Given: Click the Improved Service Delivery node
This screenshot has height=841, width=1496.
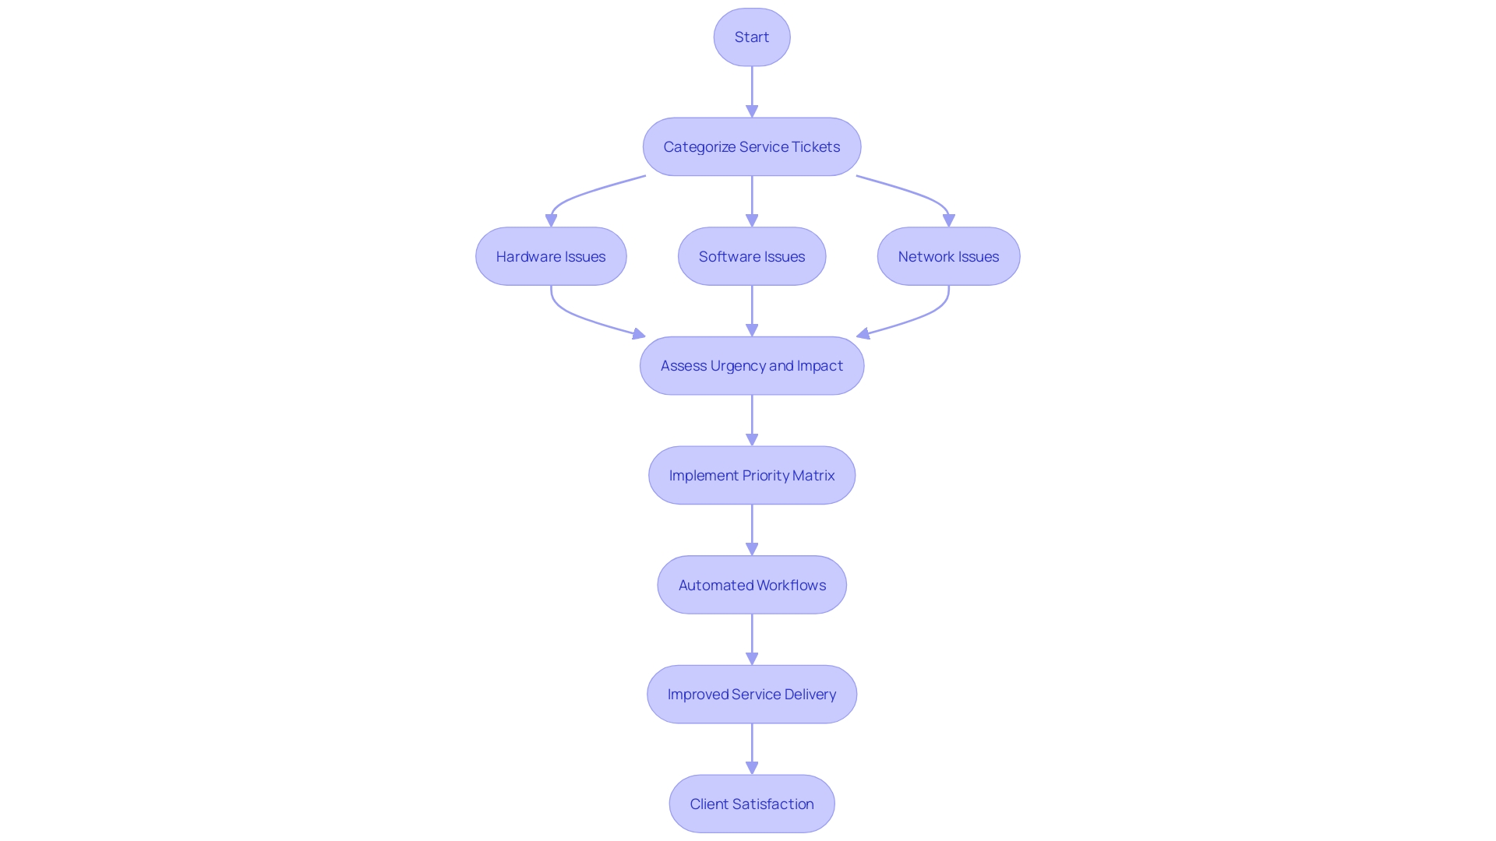Looking at the screenshot, I should coord(752,694).
